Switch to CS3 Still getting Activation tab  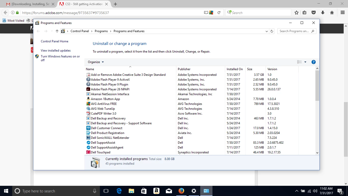[x=84, y=4]
